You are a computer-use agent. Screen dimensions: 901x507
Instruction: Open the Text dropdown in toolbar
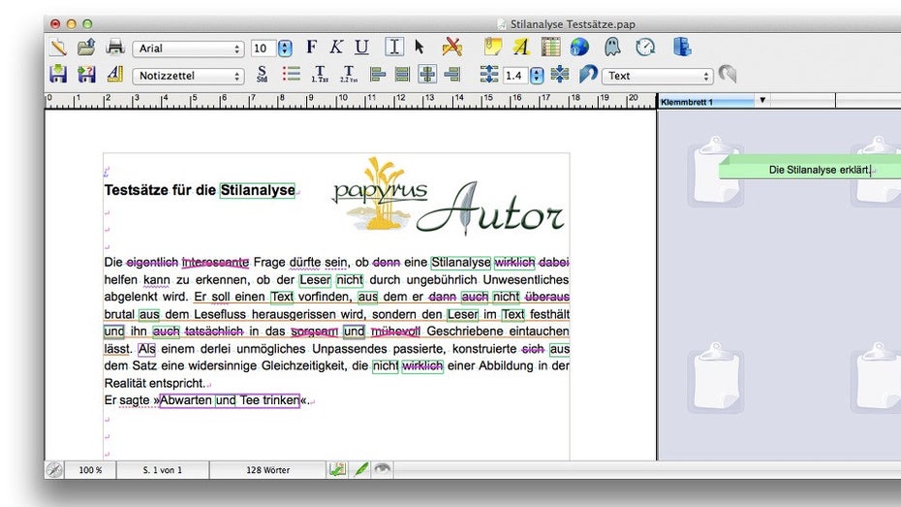[657, 76]
